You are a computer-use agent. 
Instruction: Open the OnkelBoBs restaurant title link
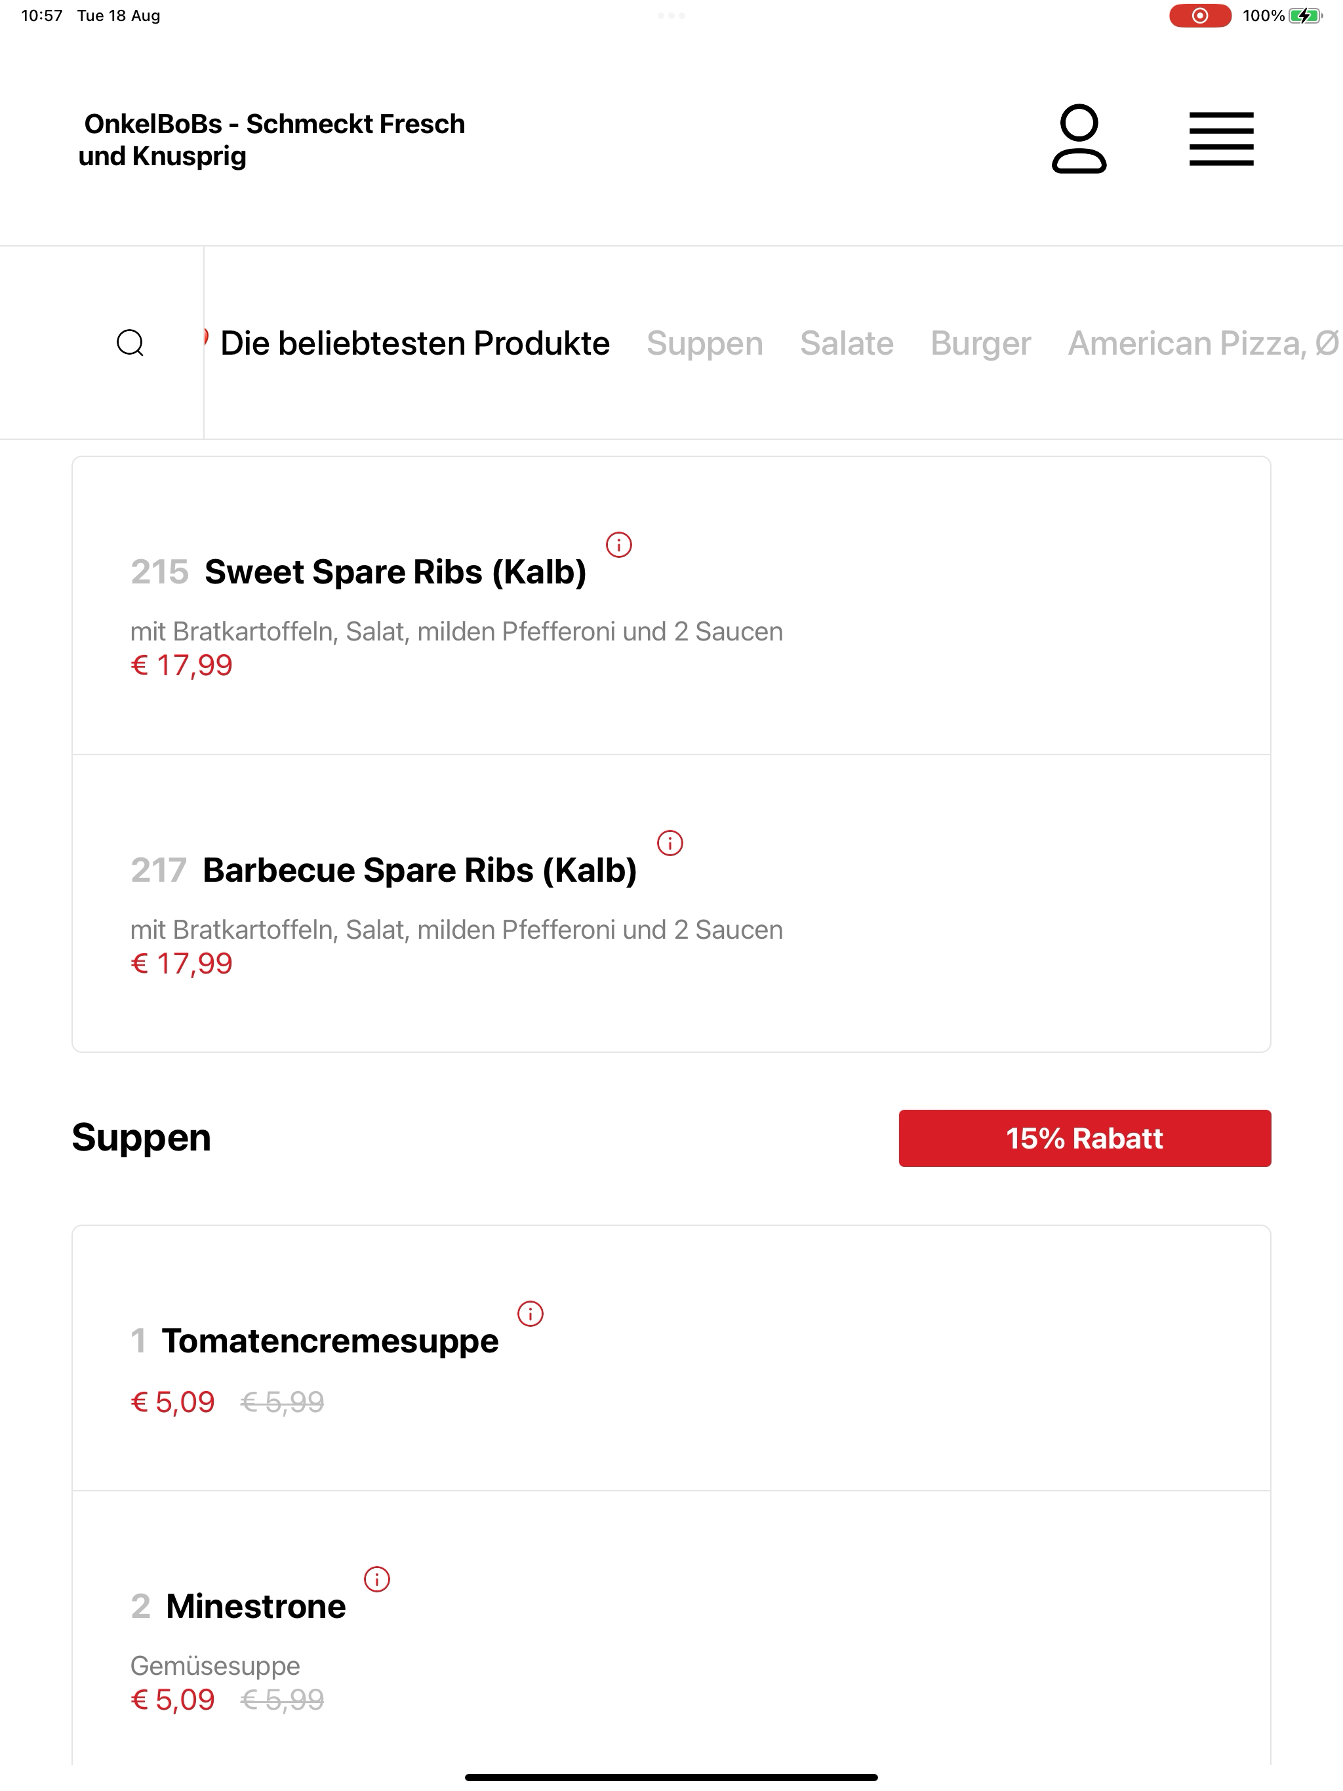271,139
